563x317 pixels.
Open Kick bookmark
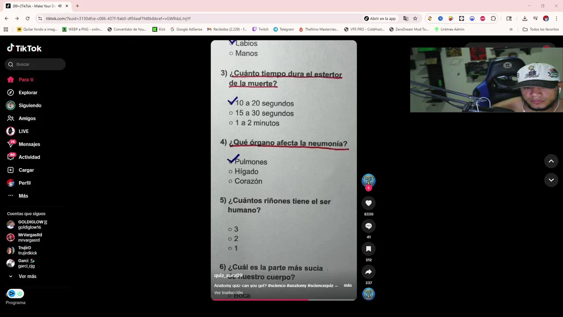tap(159, 29)
